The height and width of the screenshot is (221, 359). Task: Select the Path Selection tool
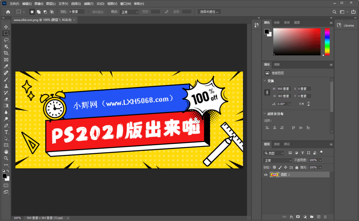(x=6, y=139)
